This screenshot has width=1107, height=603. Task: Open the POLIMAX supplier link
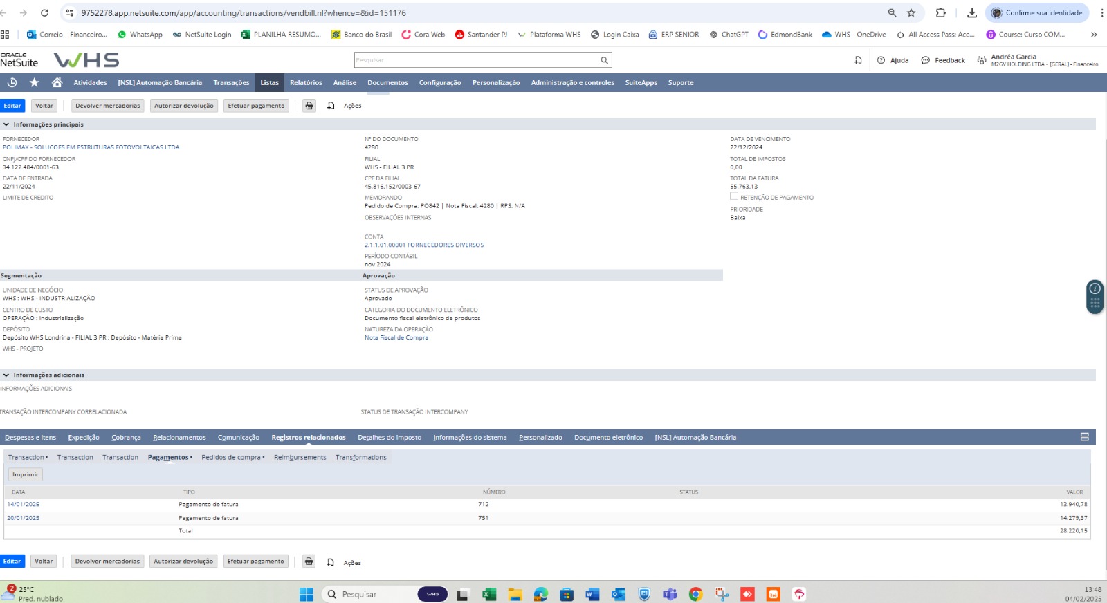click(x=91, y=147)
